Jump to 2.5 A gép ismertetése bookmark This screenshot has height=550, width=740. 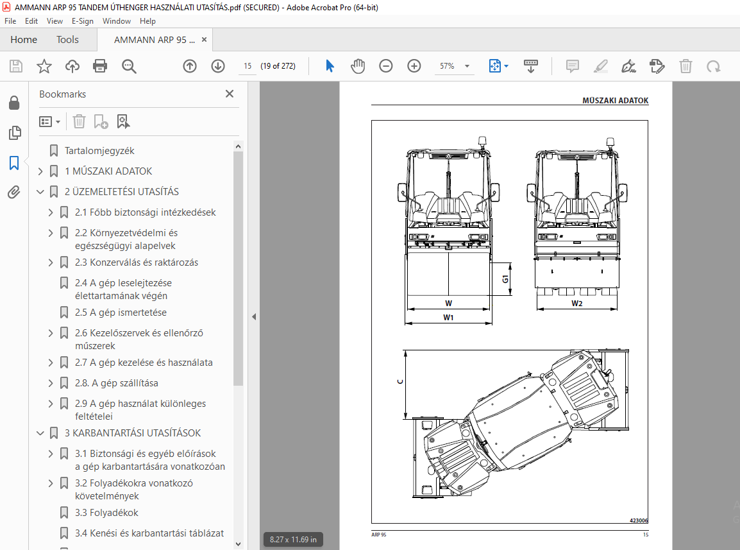pyautogui.click(x=121, y=313)
